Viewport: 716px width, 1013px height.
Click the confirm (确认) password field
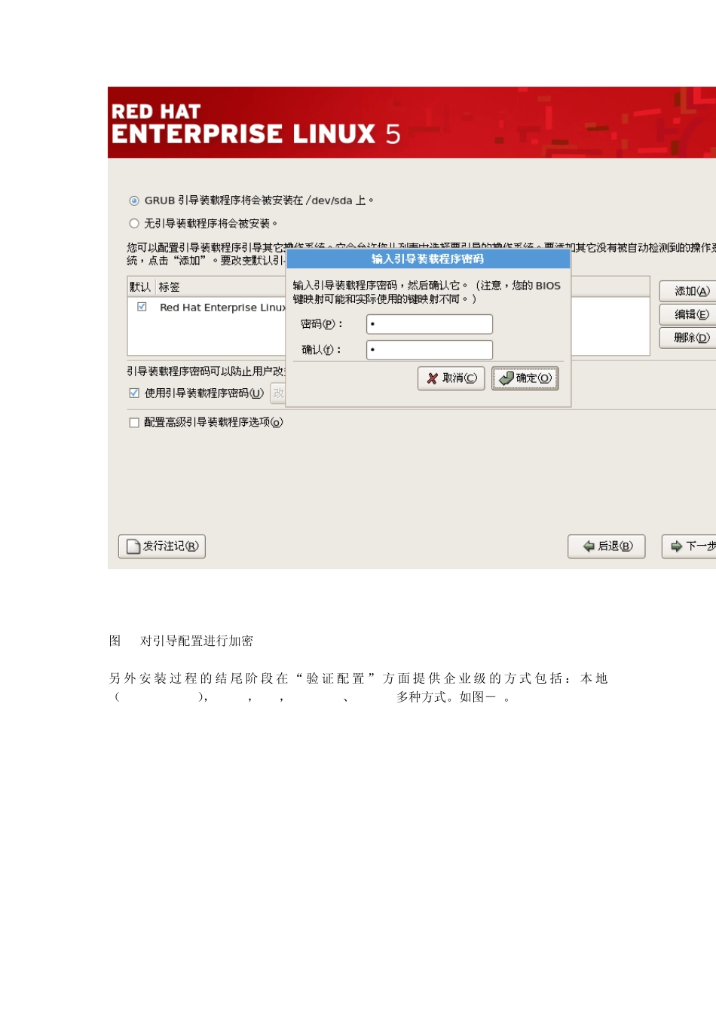430,350
